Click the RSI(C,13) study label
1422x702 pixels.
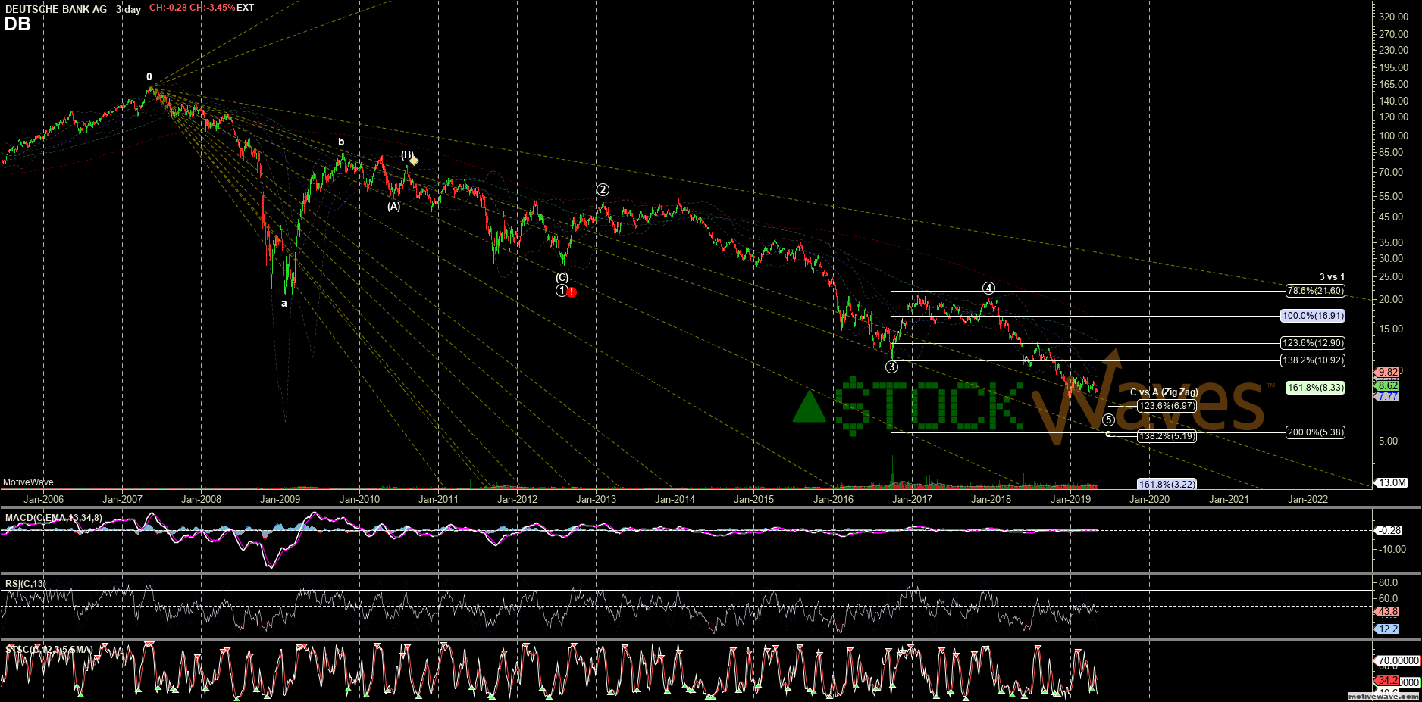(25, 584)
